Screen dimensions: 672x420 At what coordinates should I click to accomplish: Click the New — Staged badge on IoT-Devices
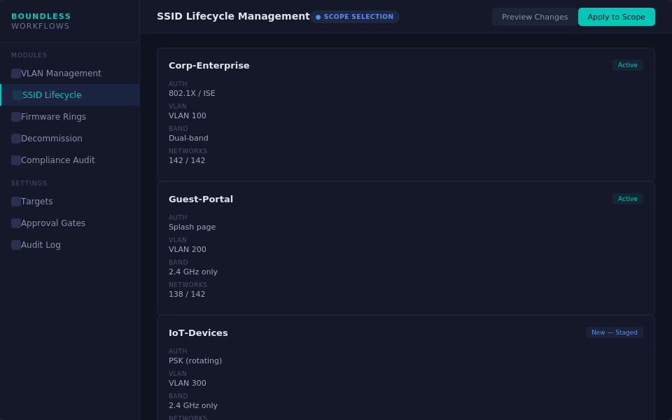pyautogui.click(x=614, y=332)
